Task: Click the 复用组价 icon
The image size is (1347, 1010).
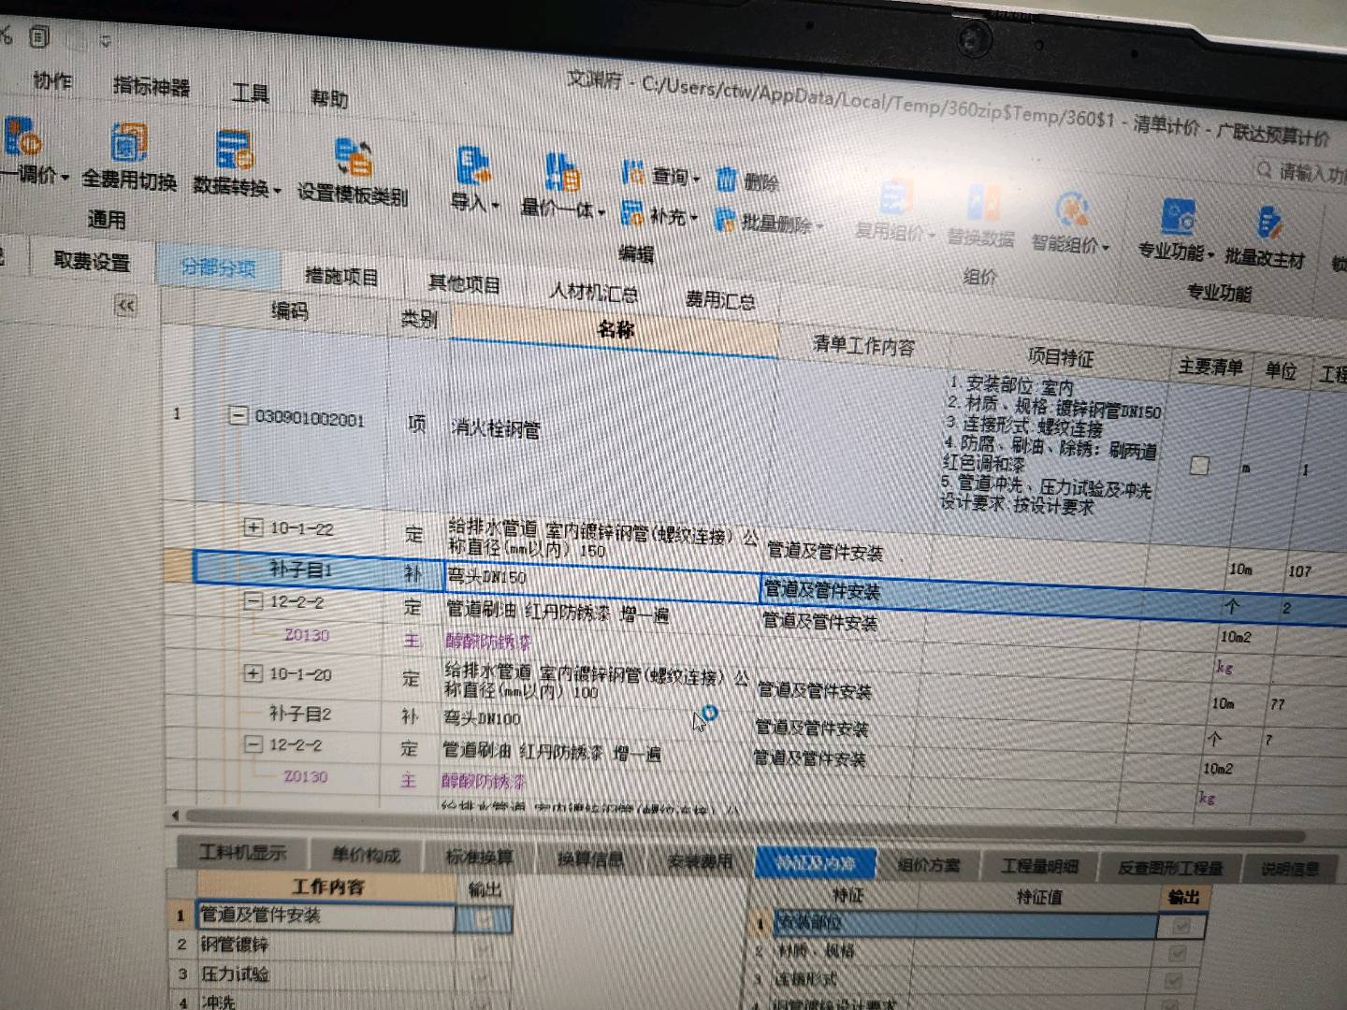Action: tap(894, 198)
